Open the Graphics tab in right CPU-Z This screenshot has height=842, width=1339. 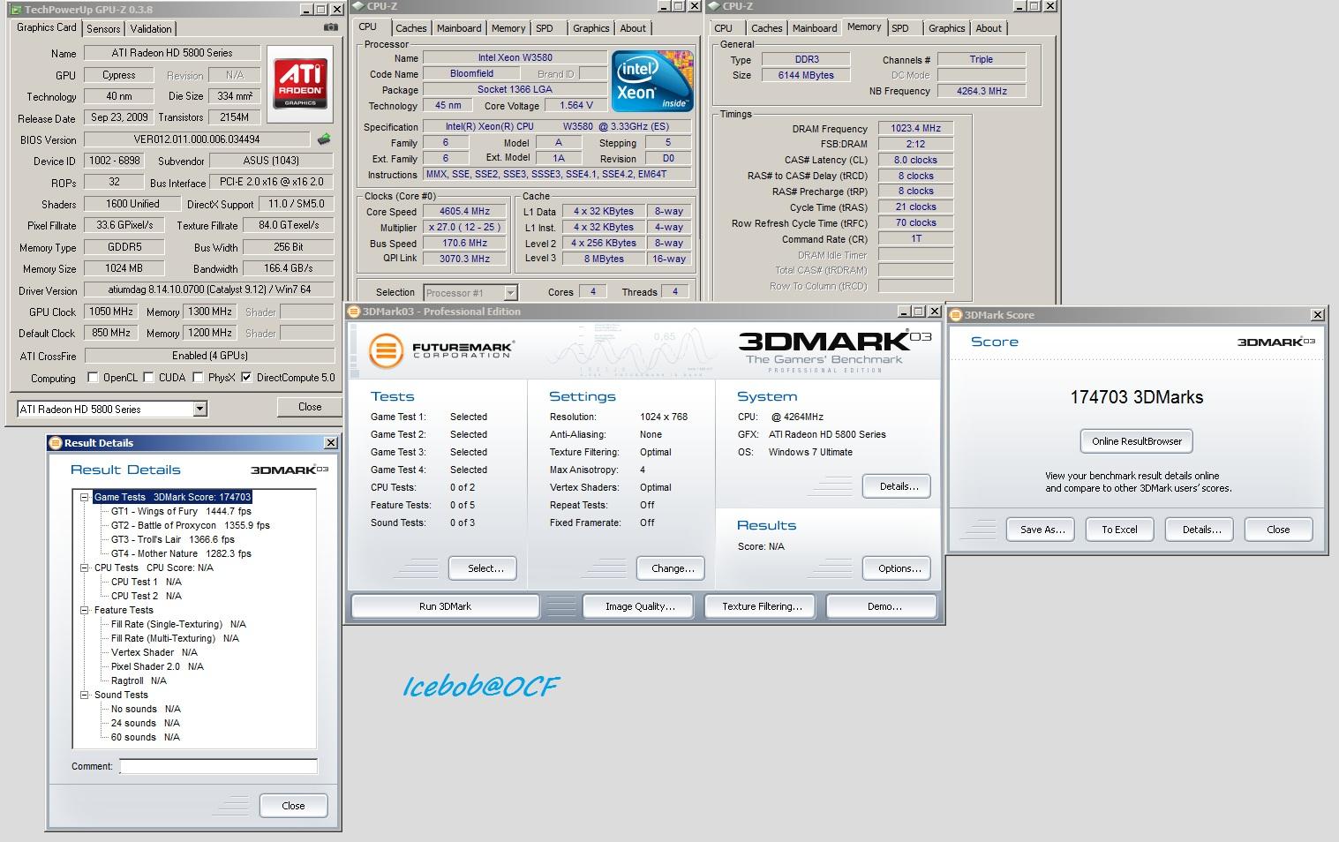click(x=946, y=28)
